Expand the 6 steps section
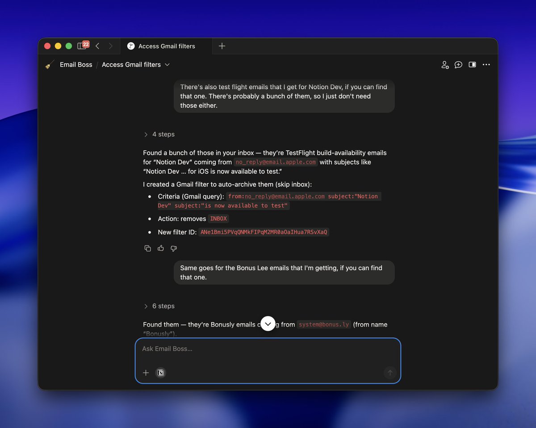Screen dimensions: 536x428 point(159,306)
